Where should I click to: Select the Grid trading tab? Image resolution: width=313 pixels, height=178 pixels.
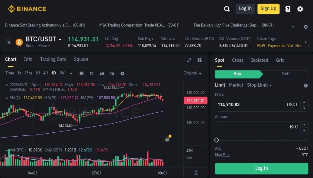pos(280,60)
